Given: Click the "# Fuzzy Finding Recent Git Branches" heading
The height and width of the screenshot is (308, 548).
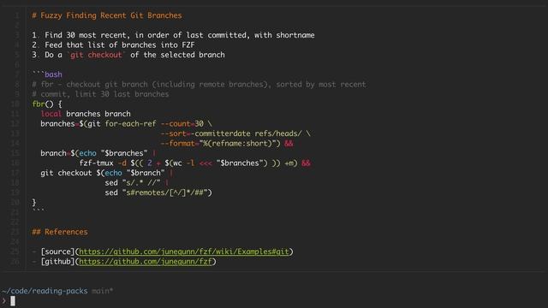Looking at the screenshot, I should click(x=106, y=15).
